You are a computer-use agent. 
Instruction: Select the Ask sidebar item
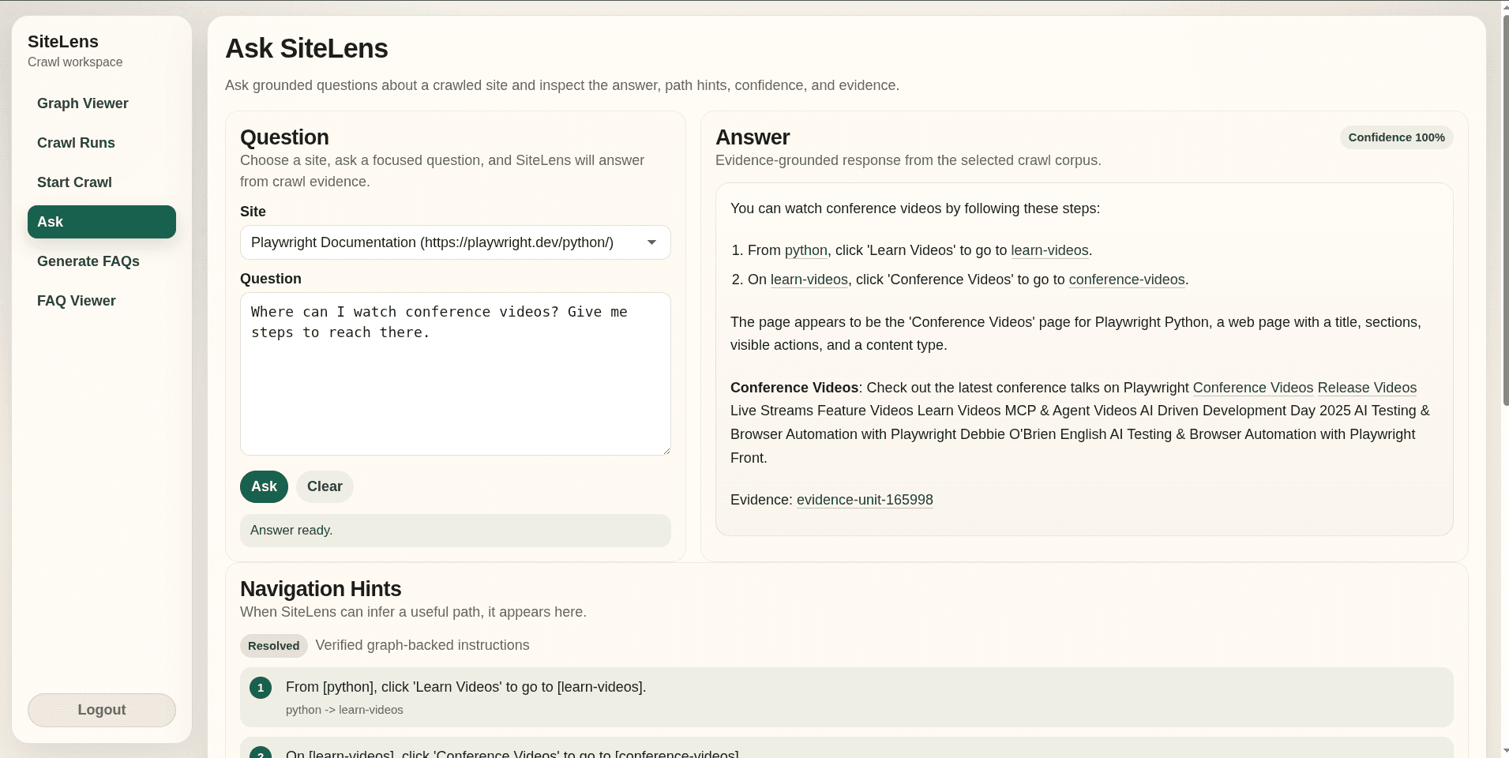coord(101,222)
